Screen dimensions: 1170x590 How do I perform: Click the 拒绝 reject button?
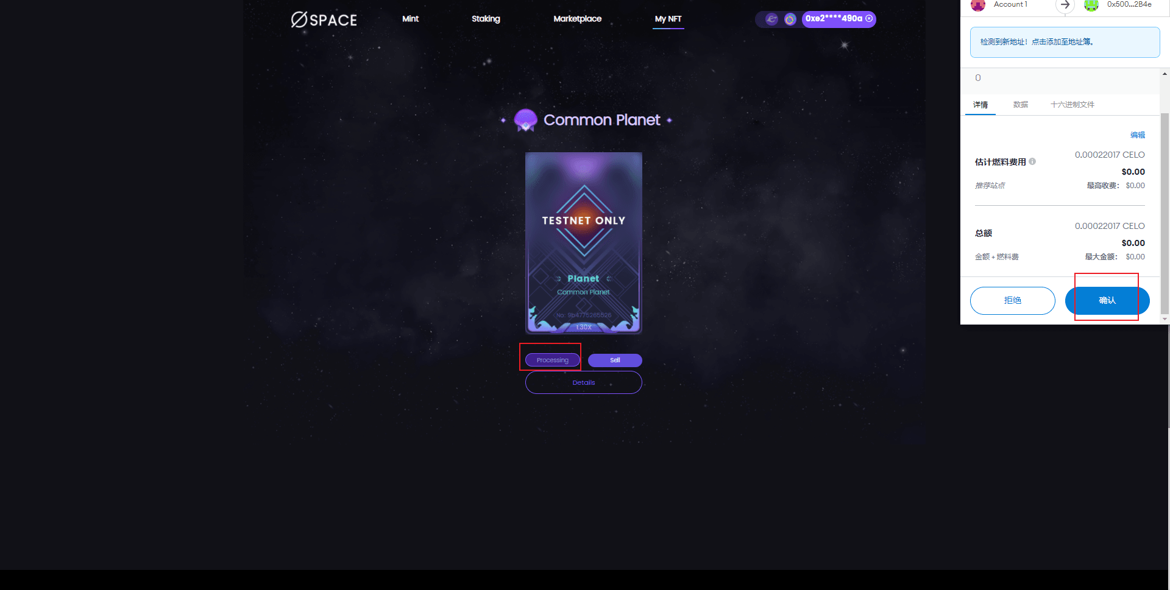point(1013,301)
